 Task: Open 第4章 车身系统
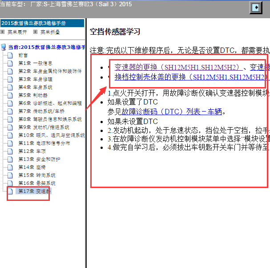35,87
